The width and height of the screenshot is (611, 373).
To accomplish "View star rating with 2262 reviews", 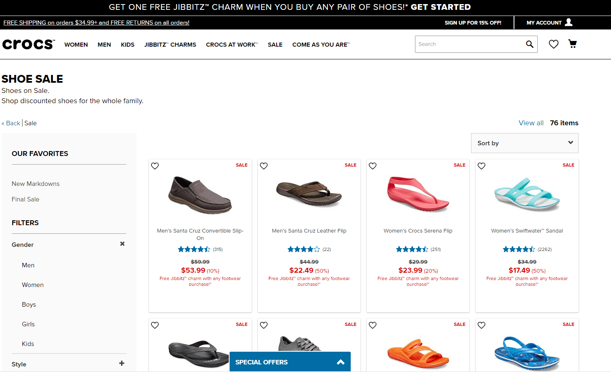I will click(x=519, y=249).
